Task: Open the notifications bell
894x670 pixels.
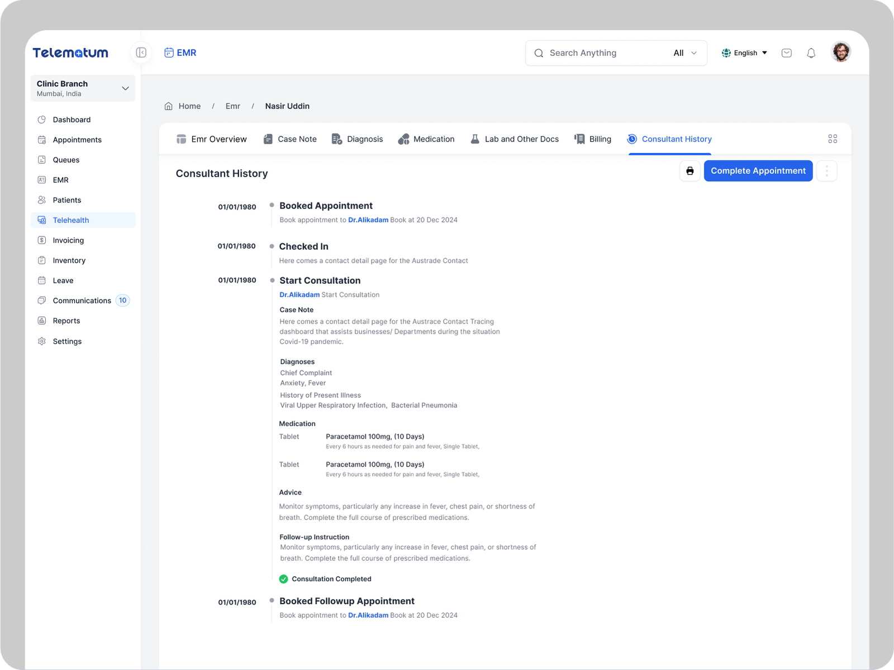Action: pyautogui.click(x=811, y=53)
